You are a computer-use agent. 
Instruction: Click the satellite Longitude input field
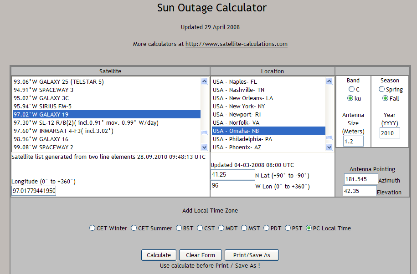point(34,191)
